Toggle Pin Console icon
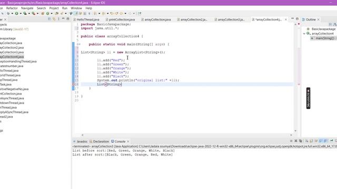The width and height of the screenshot is (337, 189). click(331, 141)
